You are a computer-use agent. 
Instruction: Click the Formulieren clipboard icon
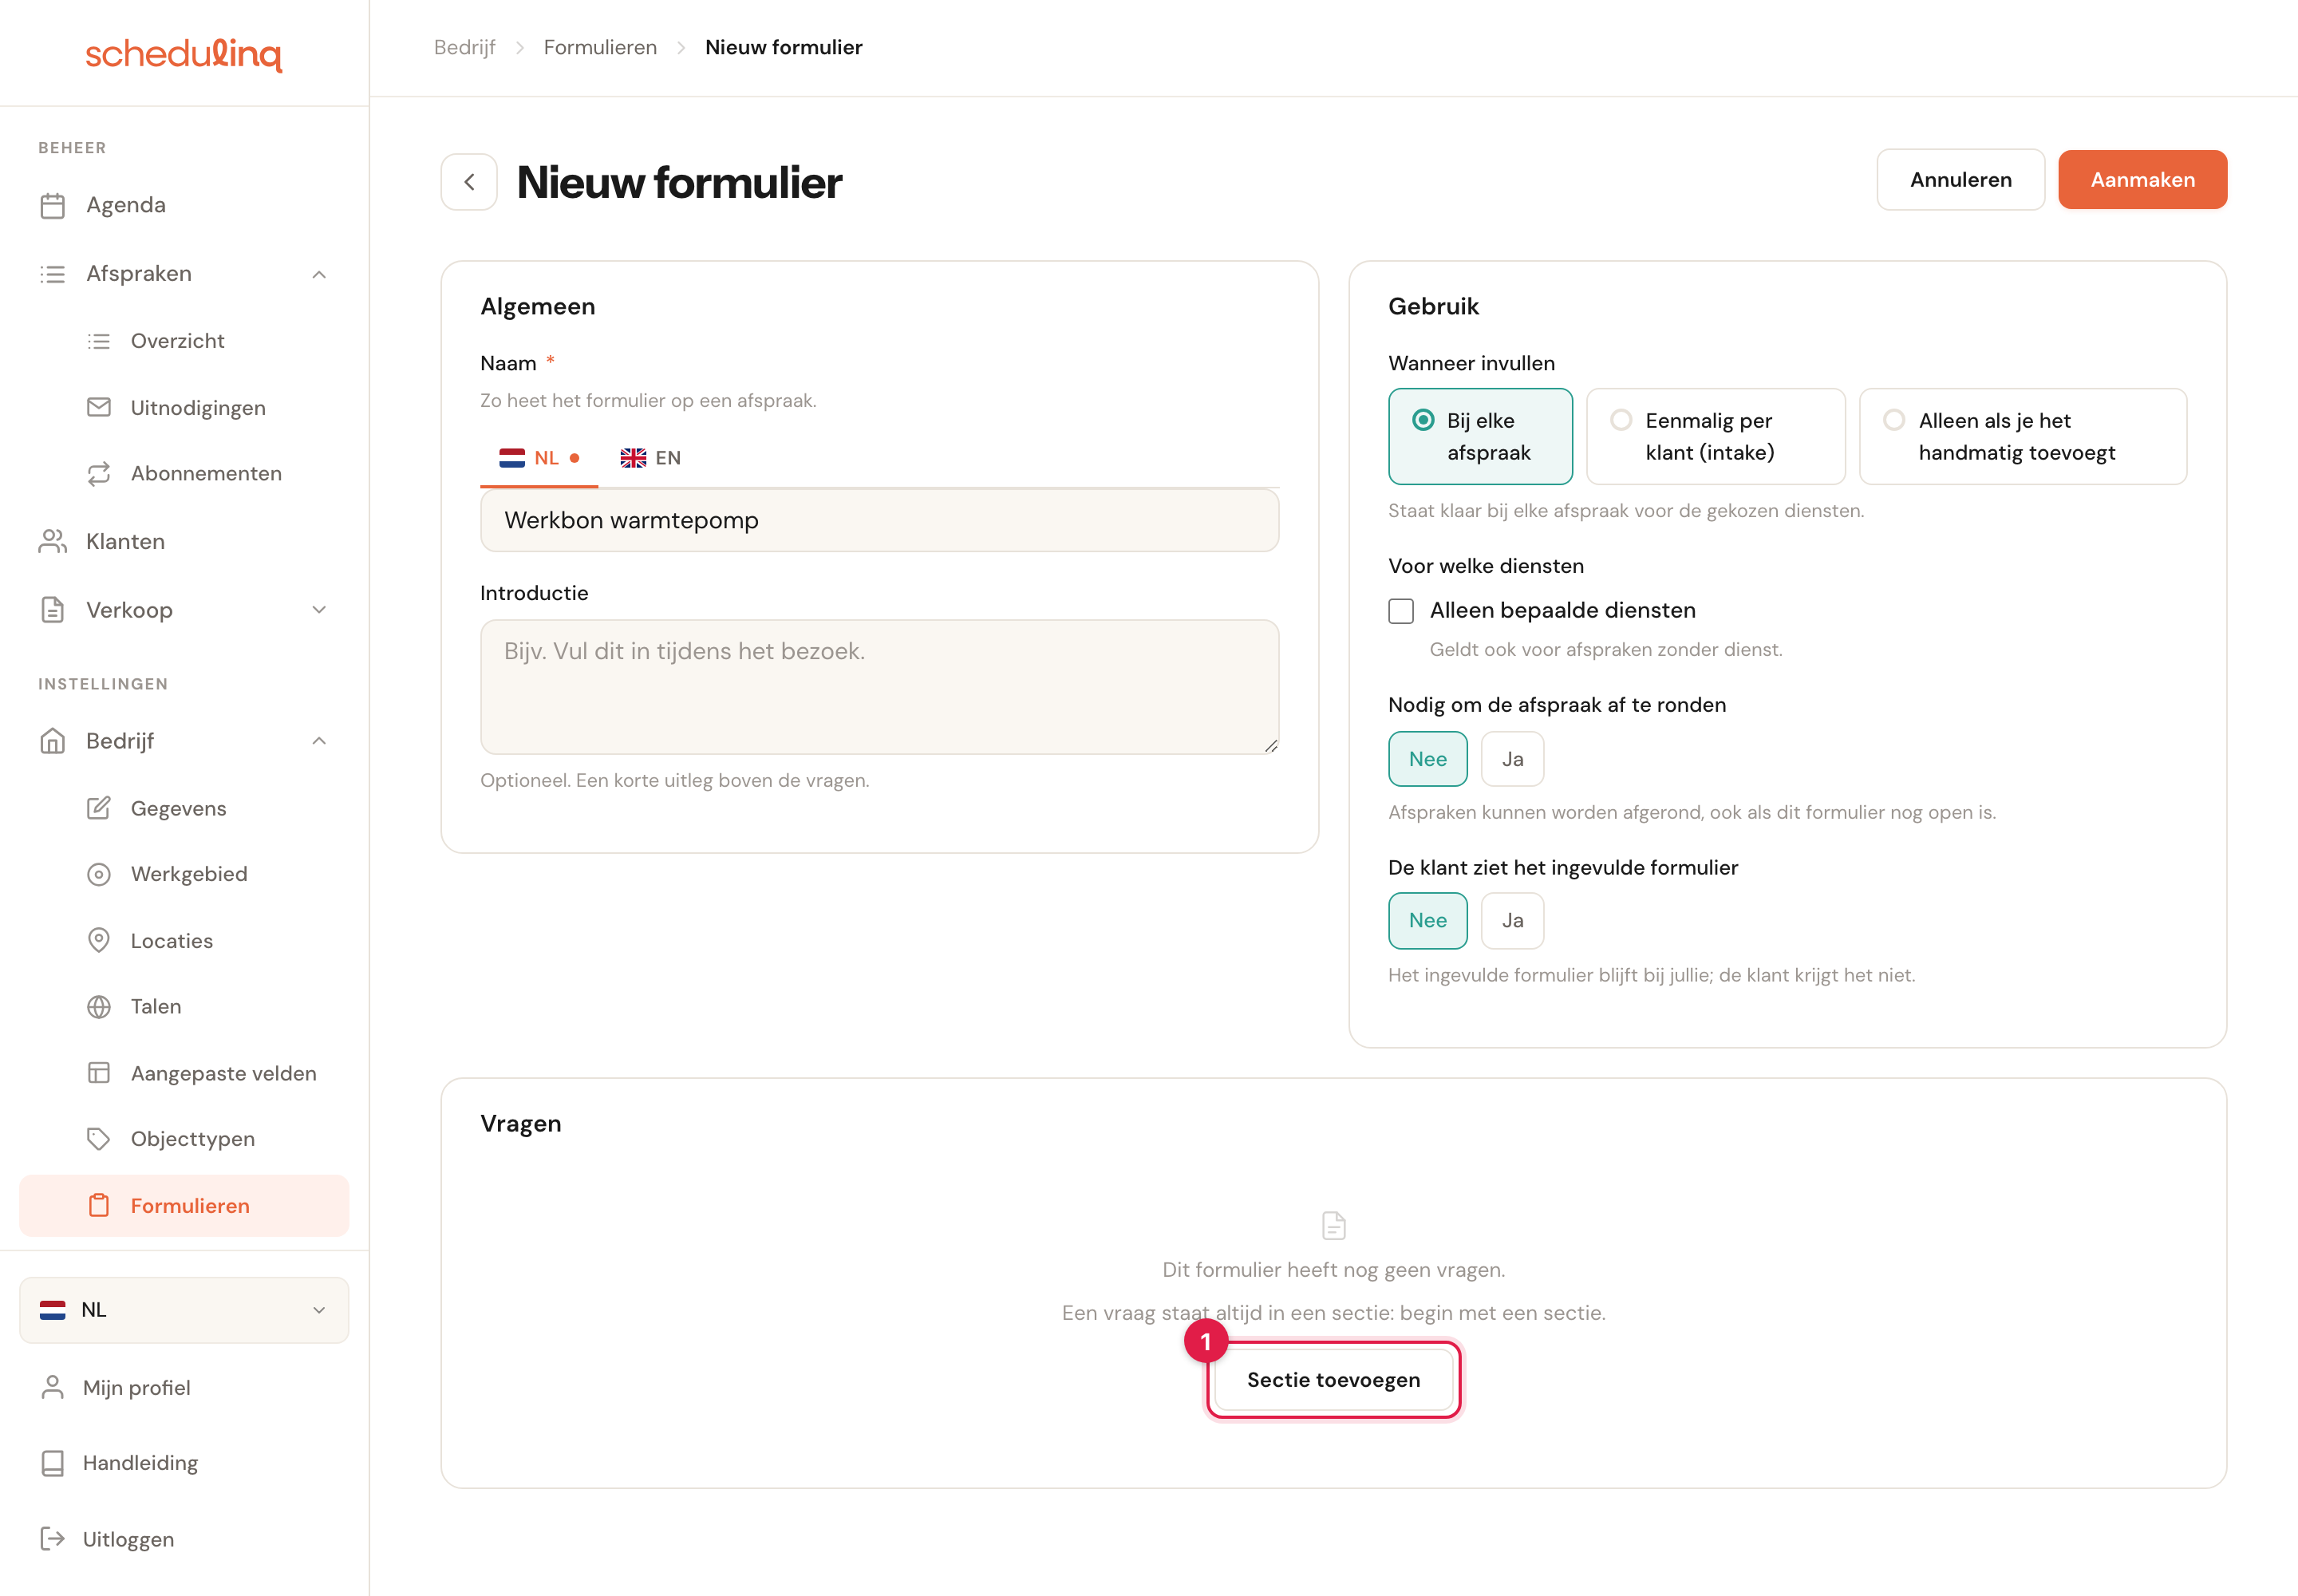pyautogui.click(x=98, y=1205)
